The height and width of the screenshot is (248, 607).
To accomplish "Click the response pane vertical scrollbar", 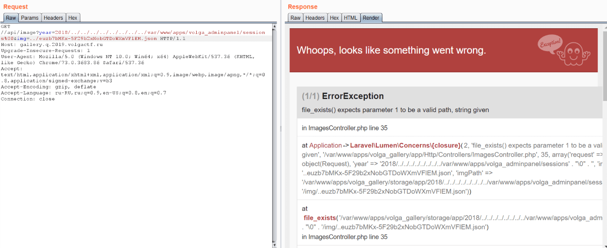I will pos(604,135).
